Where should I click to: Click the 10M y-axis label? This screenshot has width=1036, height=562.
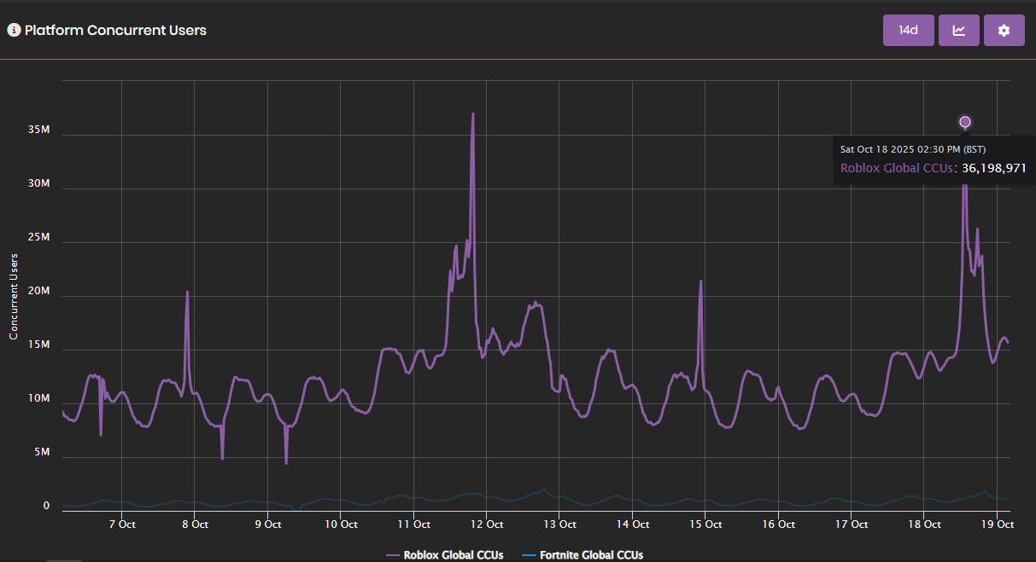[x=39, y=399]
